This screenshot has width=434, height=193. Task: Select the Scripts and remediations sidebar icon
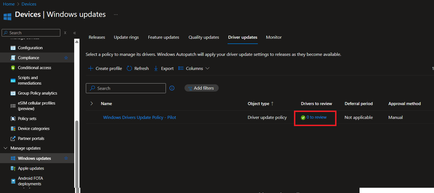click(x=13, y=80)
